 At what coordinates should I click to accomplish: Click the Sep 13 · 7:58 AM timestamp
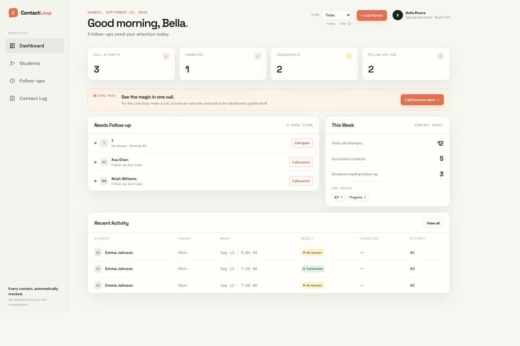(239, 285)
